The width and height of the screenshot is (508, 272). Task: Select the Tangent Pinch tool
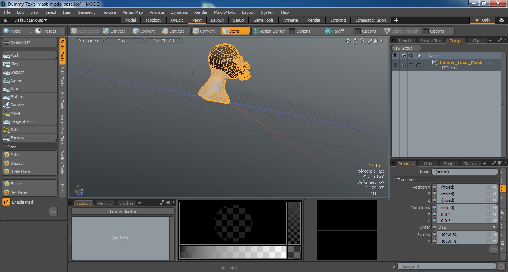[30, 121]
